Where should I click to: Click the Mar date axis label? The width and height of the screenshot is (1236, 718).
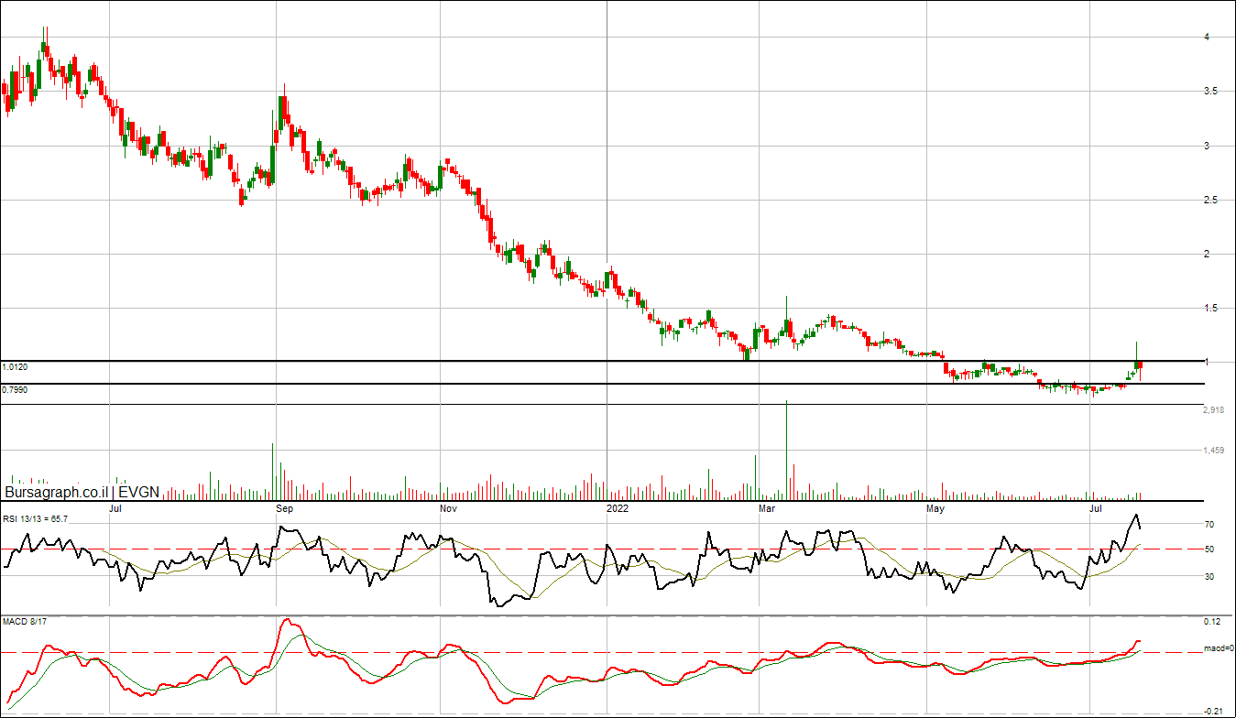point(768,507)
